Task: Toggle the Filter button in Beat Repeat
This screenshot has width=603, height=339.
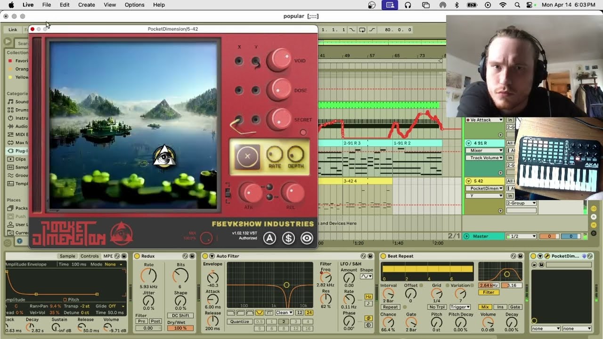Action: [489, 292]
